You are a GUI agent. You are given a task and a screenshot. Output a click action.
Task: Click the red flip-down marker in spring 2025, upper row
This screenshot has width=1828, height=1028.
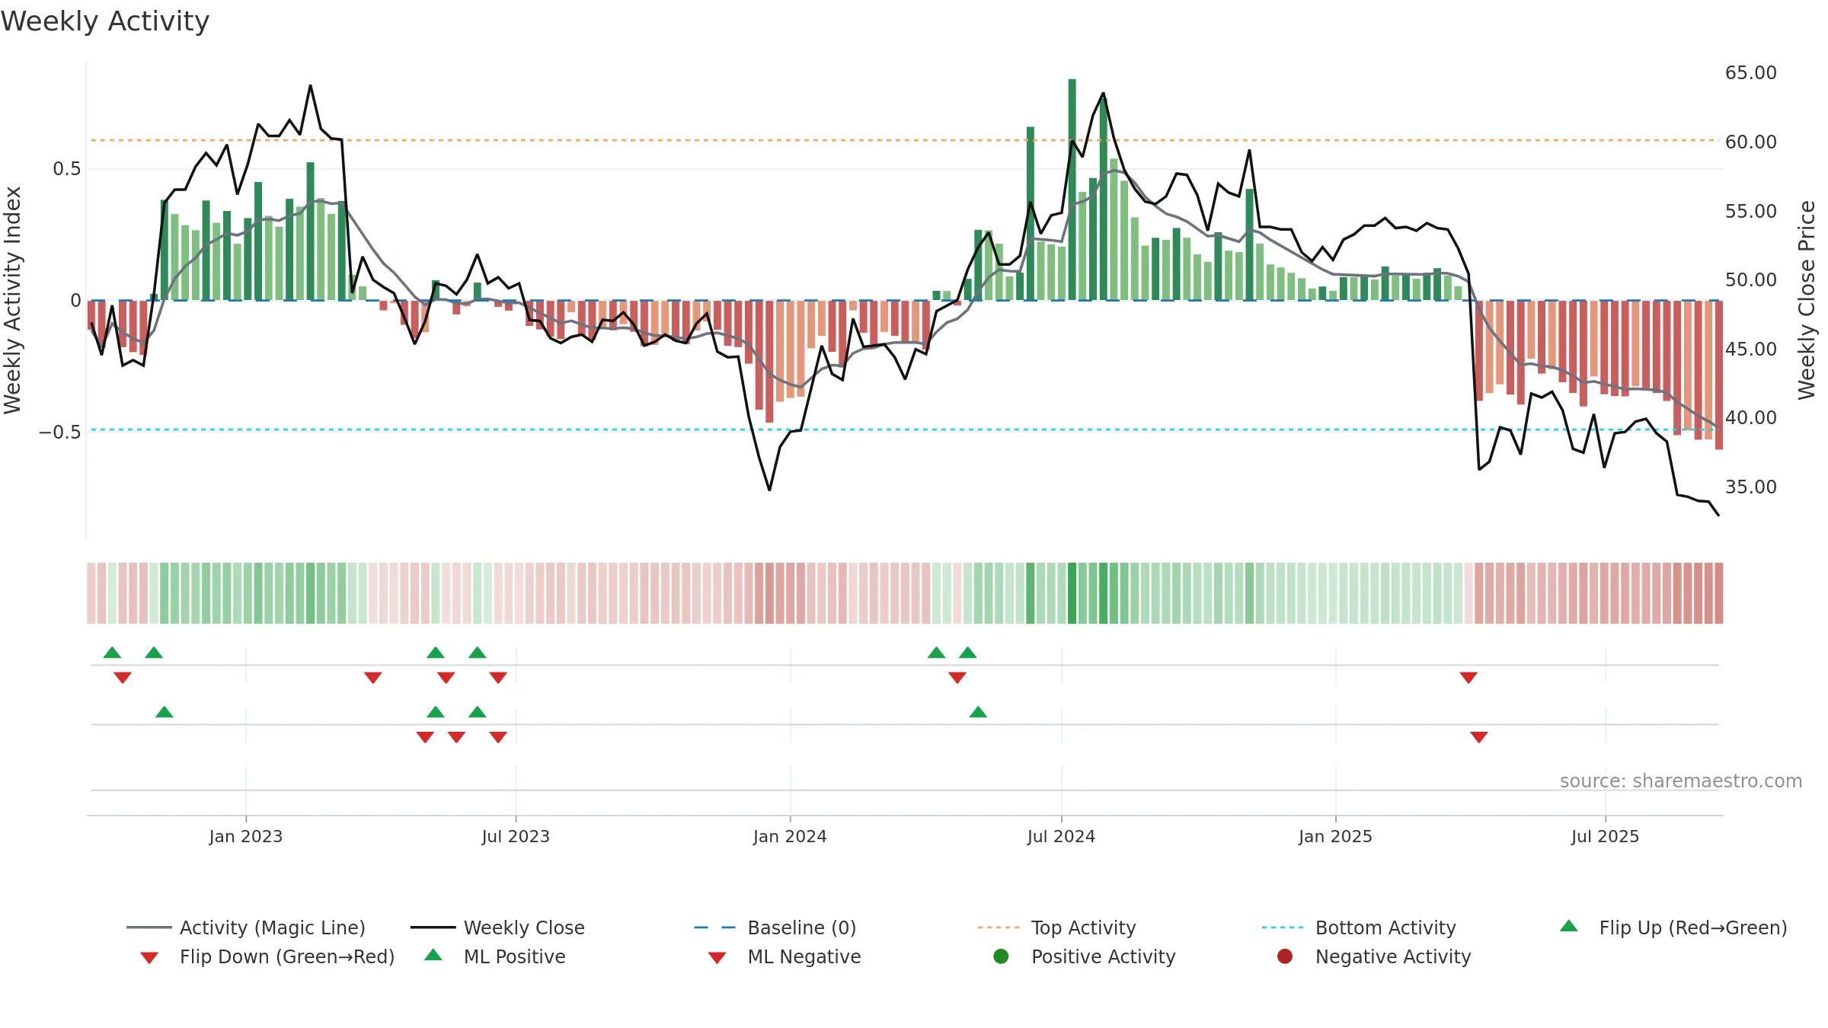1468,678
